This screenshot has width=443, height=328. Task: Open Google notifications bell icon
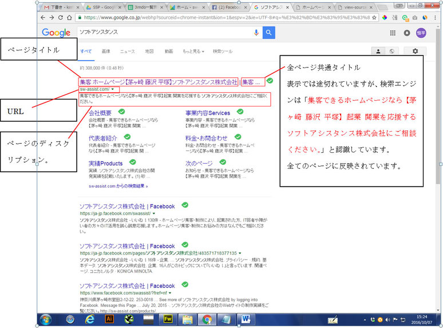click(407, 33)
